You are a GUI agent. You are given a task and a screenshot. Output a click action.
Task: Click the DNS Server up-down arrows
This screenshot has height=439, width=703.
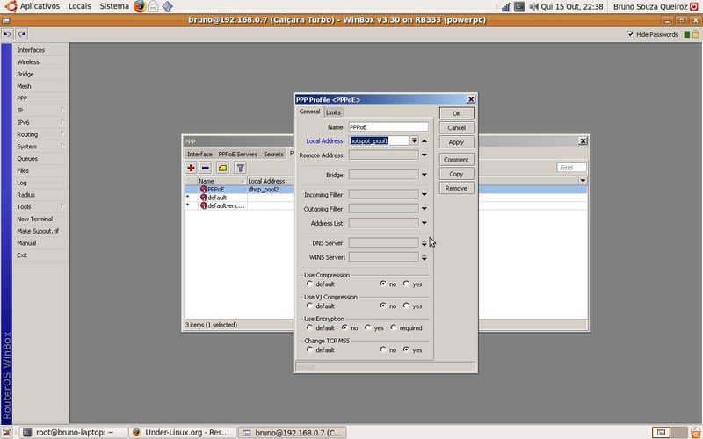tap(424, 243)
